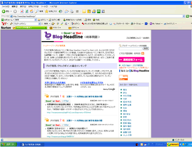Click the first-ranked blog entry URL link
This screenshot has height=147, width=192.
coord(69,112)
